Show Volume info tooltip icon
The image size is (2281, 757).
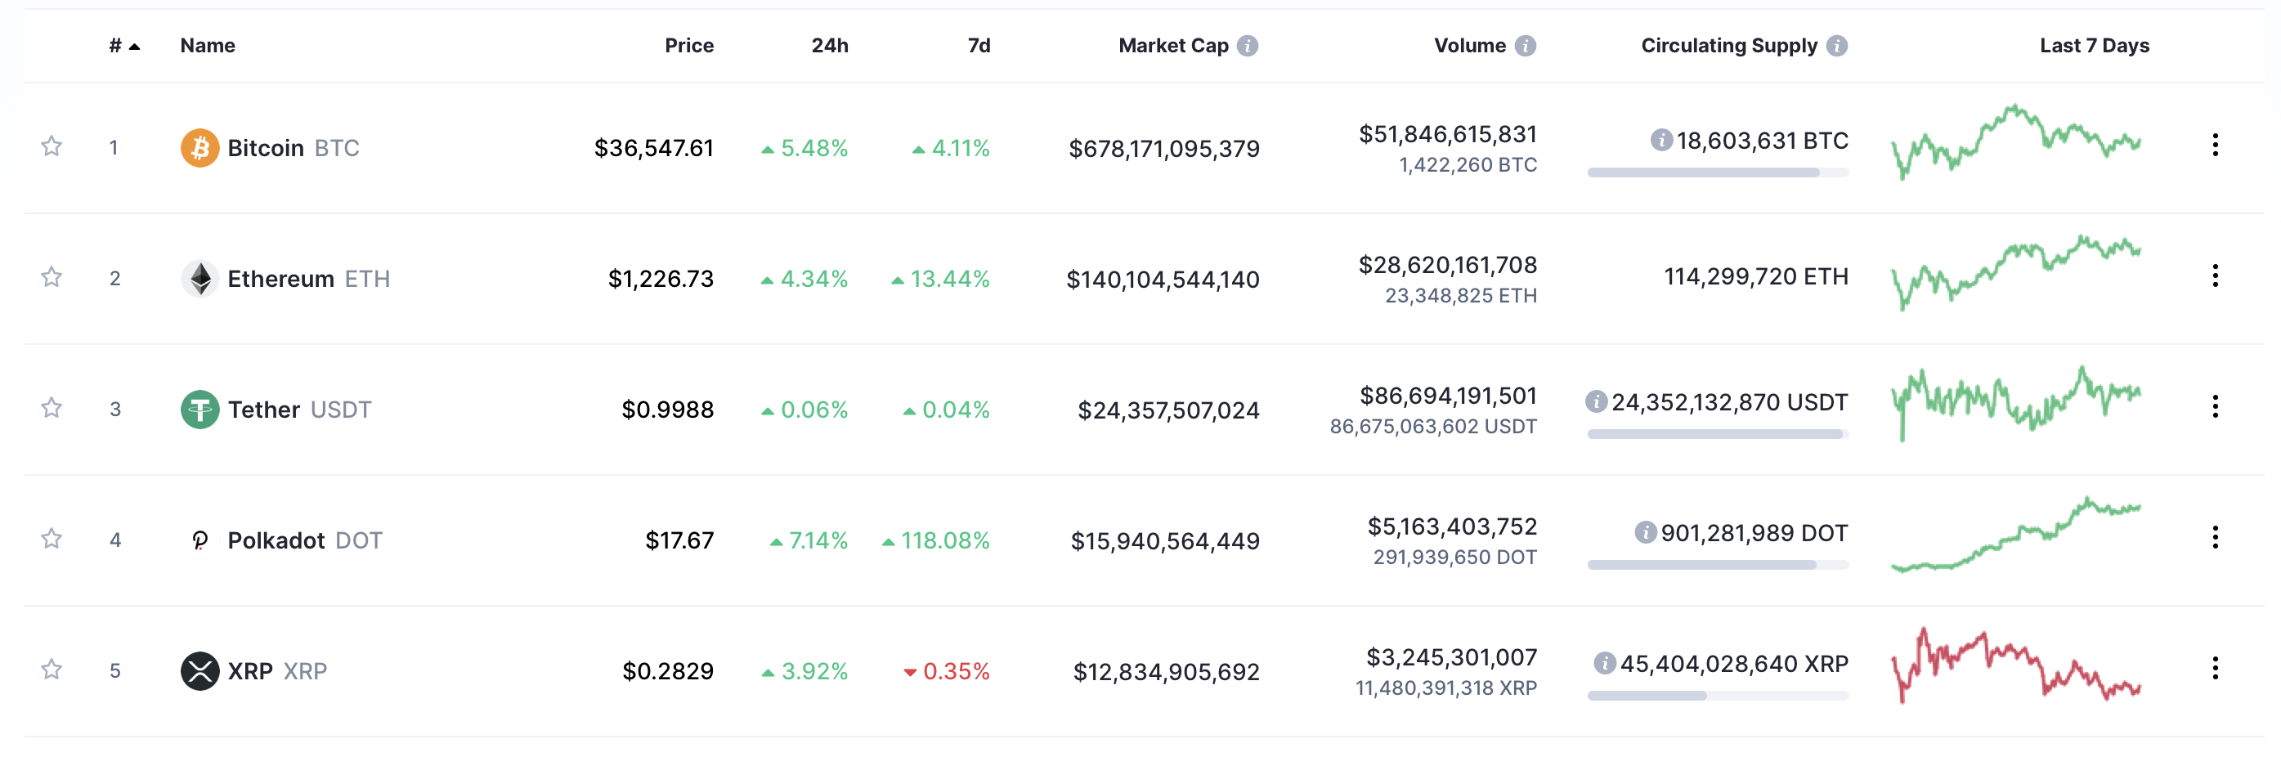[1525, 46]
